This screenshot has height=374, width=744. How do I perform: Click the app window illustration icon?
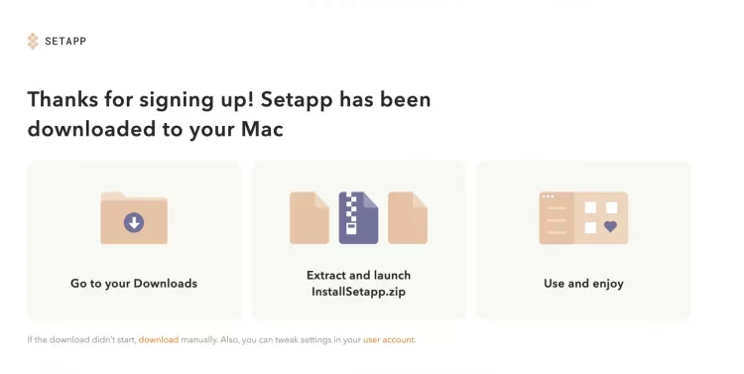(583, 218)
